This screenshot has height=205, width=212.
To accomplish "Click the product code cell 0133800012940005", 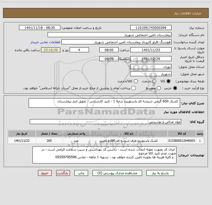I will point(182,141).
